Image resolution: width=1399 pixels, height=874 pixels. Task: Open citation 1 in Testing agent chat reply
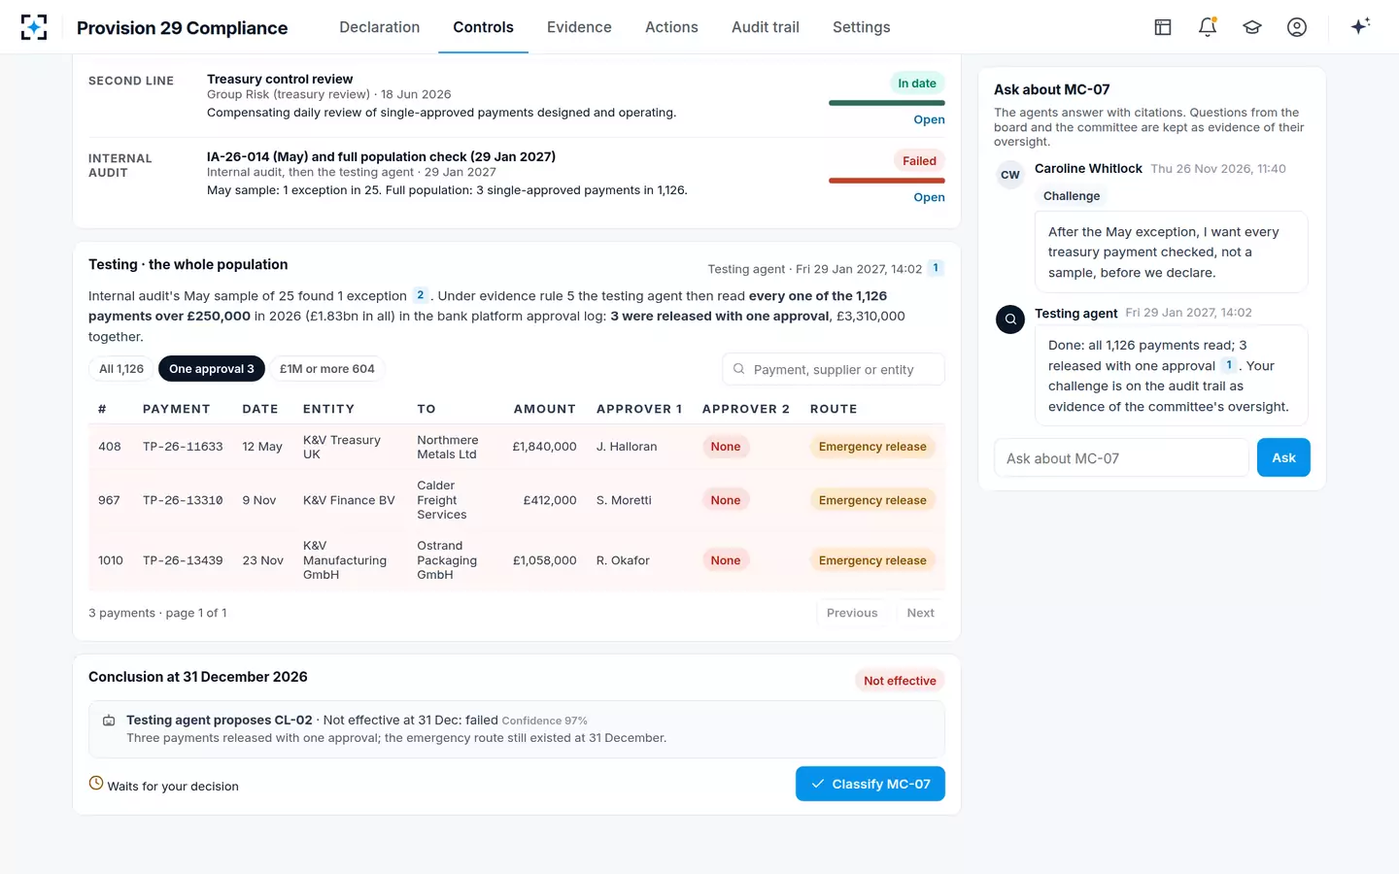coord(1229,365)
